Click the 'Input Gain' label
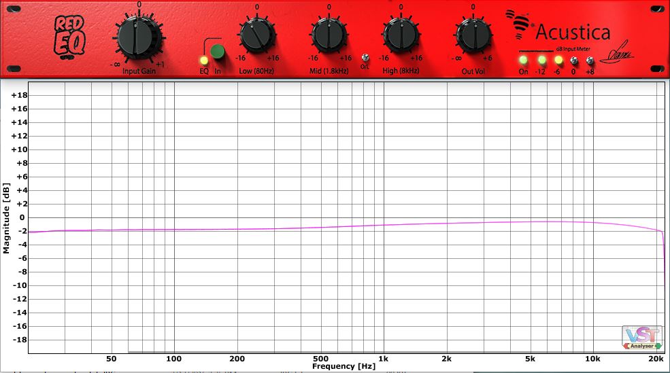 [x=139, y=71]
